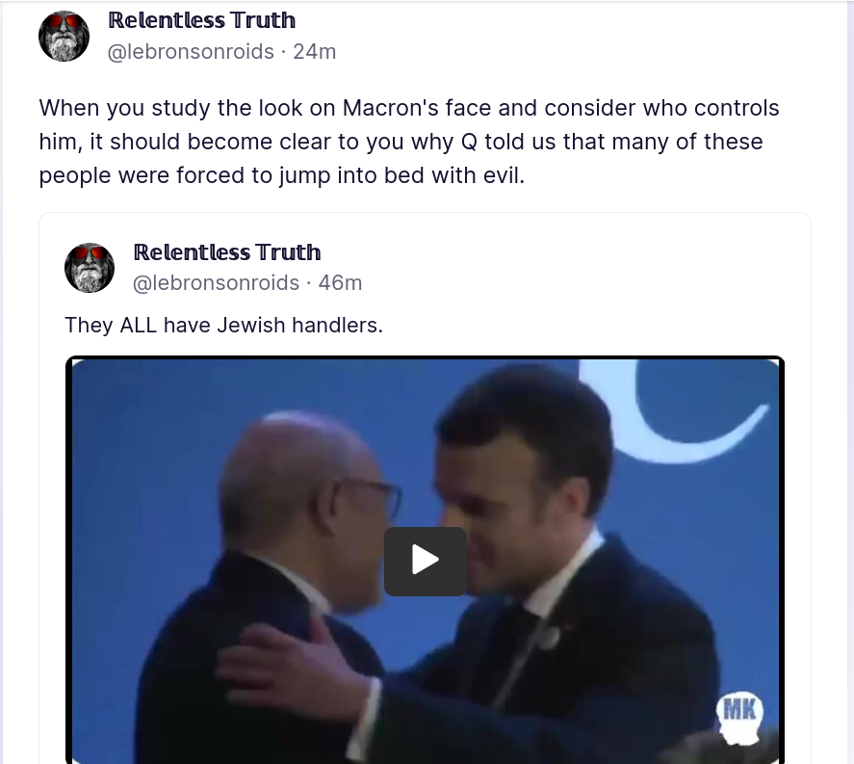Open the top post author's avatar
This screenshot has width=854, height=764.
tap(65, 36)
